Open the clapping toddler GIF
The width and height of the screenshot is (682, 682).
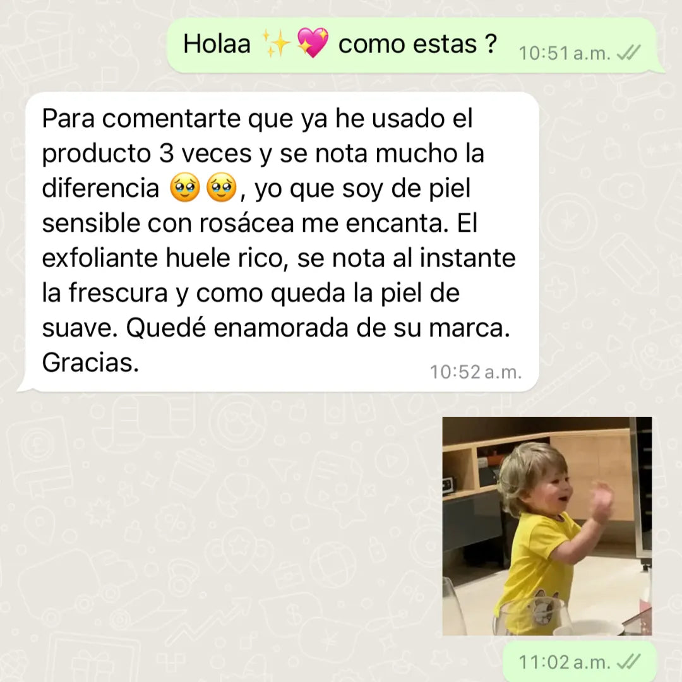pyautogui.click(x=547, y=526)
